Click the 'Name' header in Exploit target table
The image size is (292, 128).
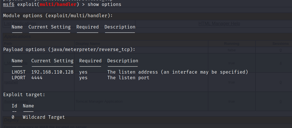[28, 106]
